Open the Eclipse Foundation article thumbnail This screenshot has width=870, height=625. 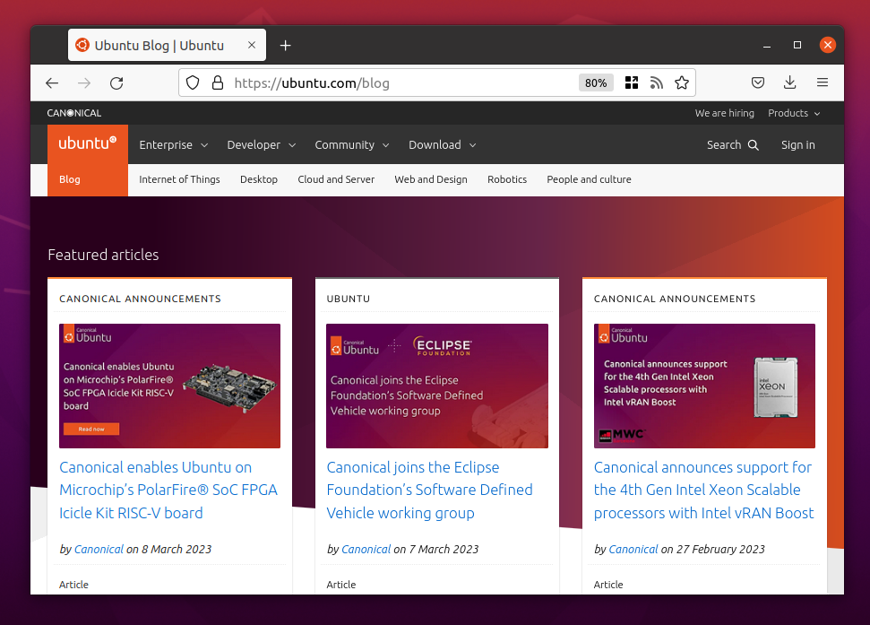pos(437,386)
